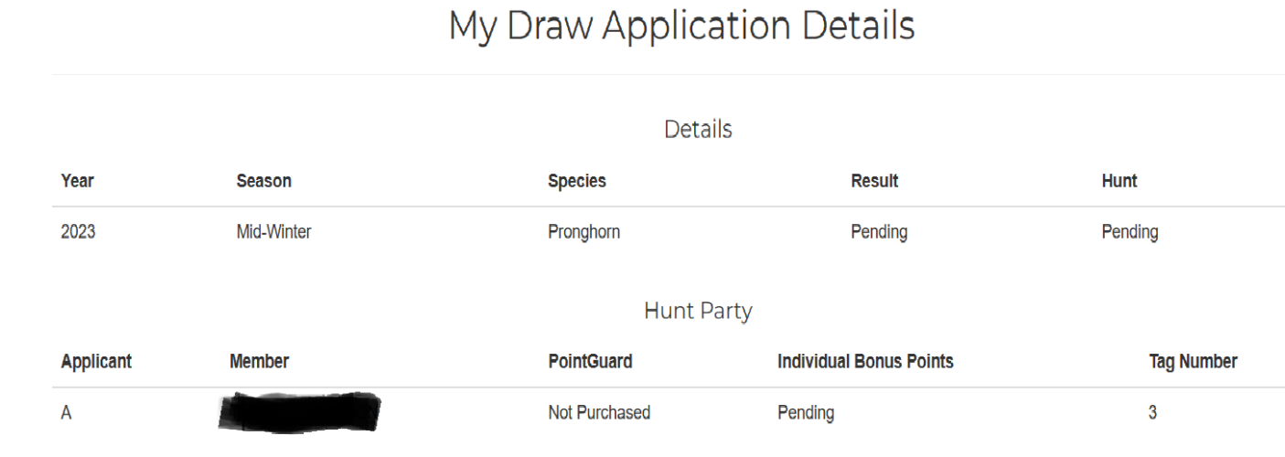This screenshot has width=1285, height=457.
Task: Click the My Draw Application Details heading
Action: [681, 27]
